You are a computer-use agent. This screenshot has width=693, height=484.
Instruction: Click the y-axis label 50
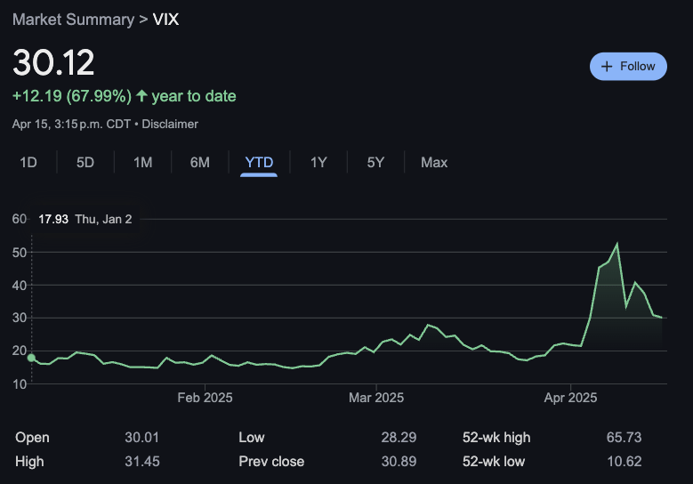click(20, 253)
